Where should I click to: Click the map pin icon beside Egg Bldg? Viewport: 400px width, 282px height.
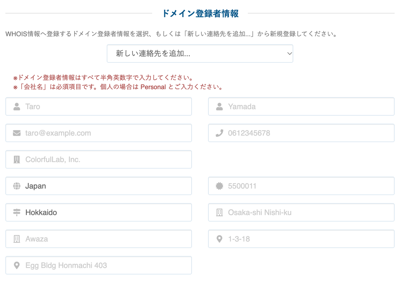point(17,266)
